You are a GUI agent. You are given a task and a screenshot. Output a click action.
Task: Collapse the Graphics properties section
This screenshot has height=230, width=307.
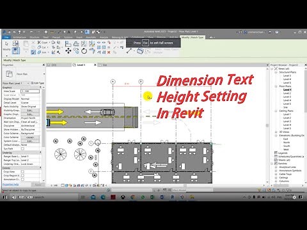(40, 88)
